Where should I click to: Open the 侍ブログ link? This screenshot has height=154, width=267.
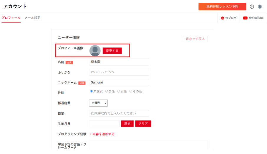point(229,18)
